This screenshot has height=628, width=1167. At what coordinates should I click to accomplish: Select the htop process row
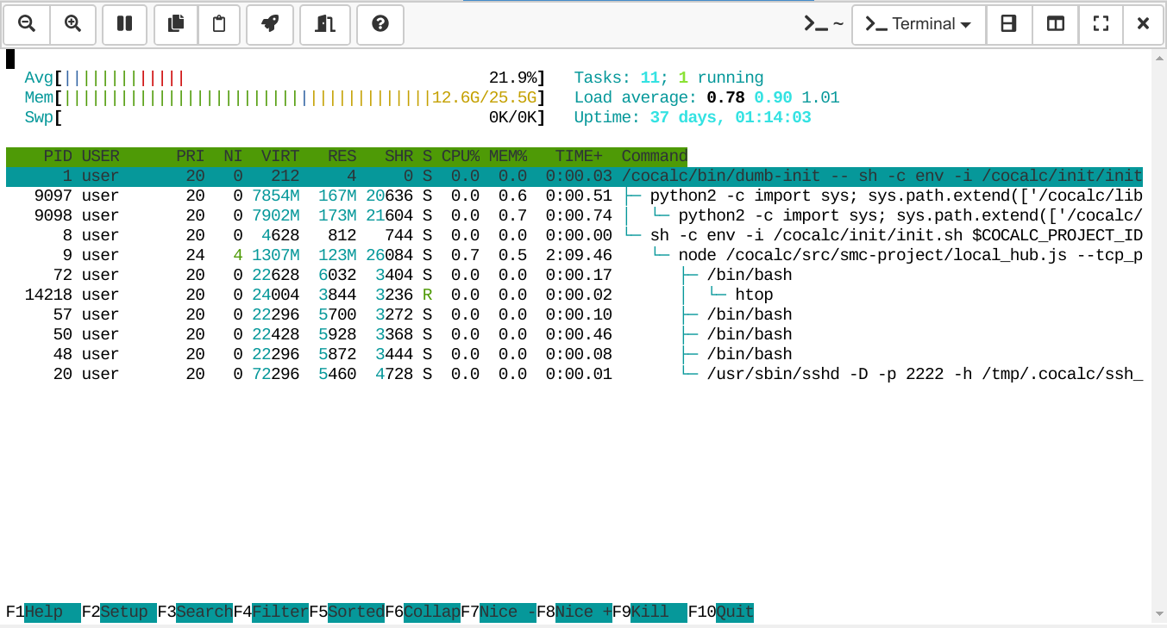tap(574, 295)
